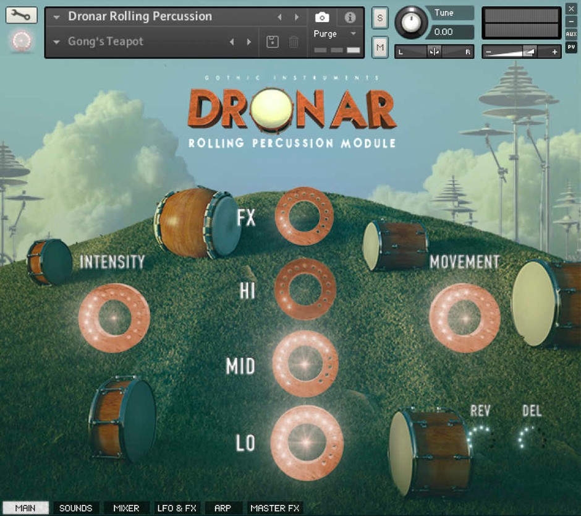Screen dimensions: 581x516
Task: Click the FX layer ring knob
Action: (x=304, y=217)
